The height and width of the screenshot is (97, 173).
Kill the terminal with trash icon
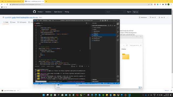pyautogui.click(x=82, y=66)
